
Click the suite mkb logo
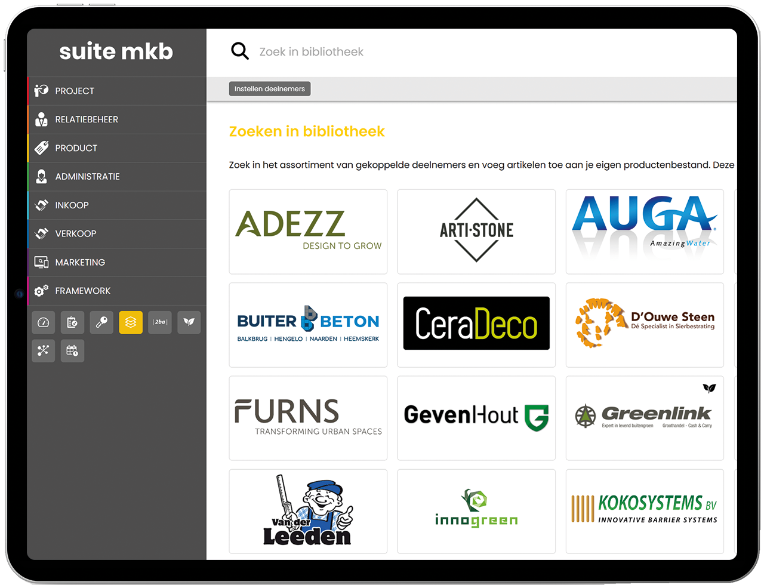pyautogui.click(x=116, y=51)
